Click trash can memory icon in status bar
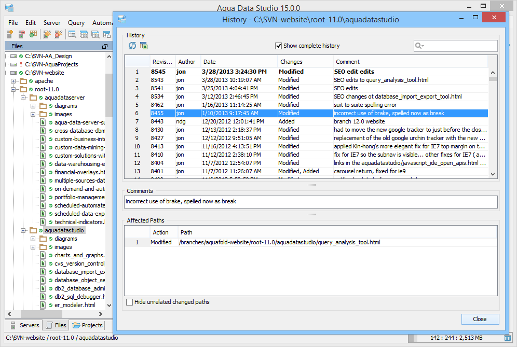The height and width of the screenshot is (347, 517). point(508,338)
